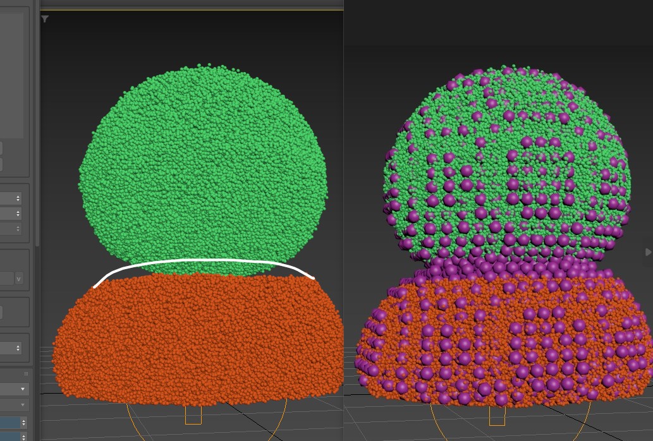Click the small 'v' button in side panel
The width and height of the screenshot is (653, 441).
pos(18,278)
